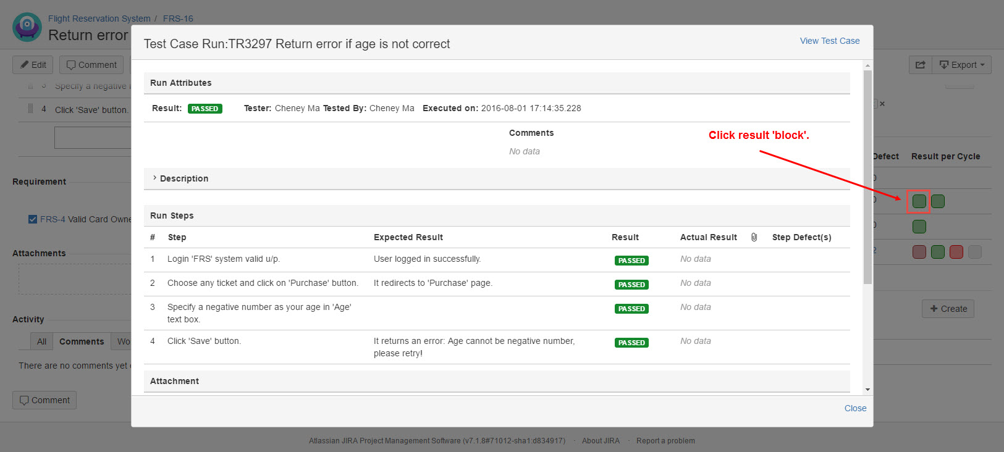Close the Test Case Run dialog
The width and height of the screenshot is (1004, 452).
pos(855,408)
